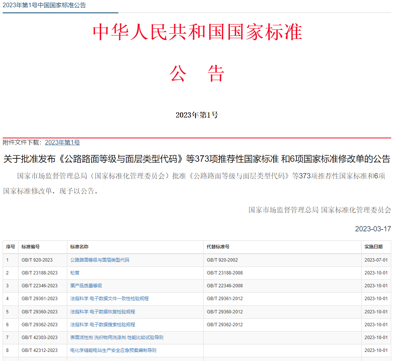This screenshot has width=395, height=361.
Task: Click the 实施日期 column header
Action: coord(373,247)
